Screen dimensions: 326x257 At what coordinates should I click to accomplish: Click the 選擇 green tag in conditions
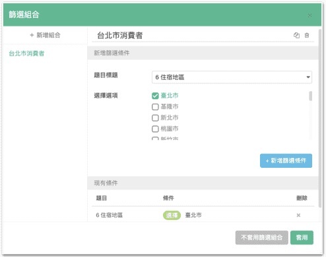coord(172,215)
